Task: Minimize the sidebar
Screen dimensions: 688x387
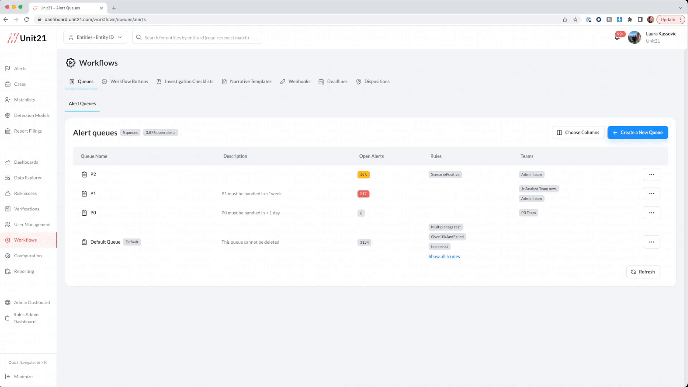Action: coord(23,377)
